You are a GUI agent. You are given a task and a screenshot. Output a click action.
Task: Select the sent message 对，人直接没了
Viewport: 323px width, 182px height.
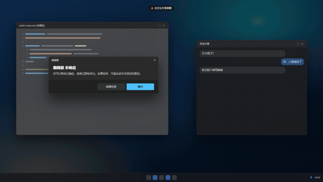(x=292, y=62)
